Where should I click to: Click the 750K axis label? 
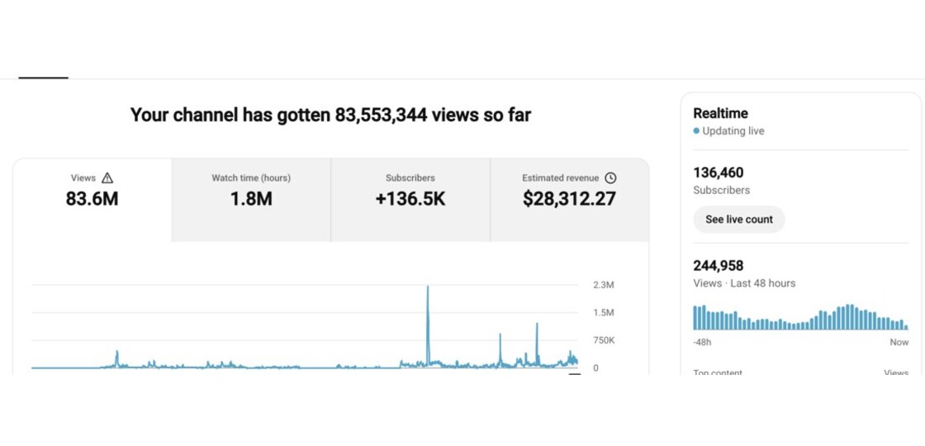click(x=604, y=340)
